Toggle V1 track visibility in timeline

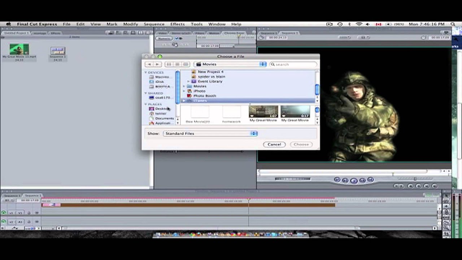point(4,213)
